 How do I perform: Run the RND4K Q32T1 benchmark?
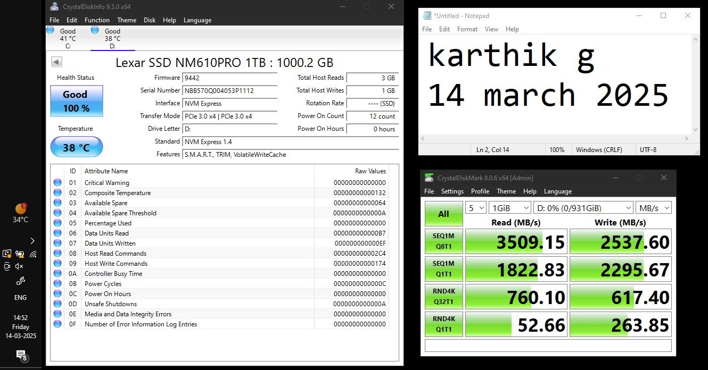point(443,297)
